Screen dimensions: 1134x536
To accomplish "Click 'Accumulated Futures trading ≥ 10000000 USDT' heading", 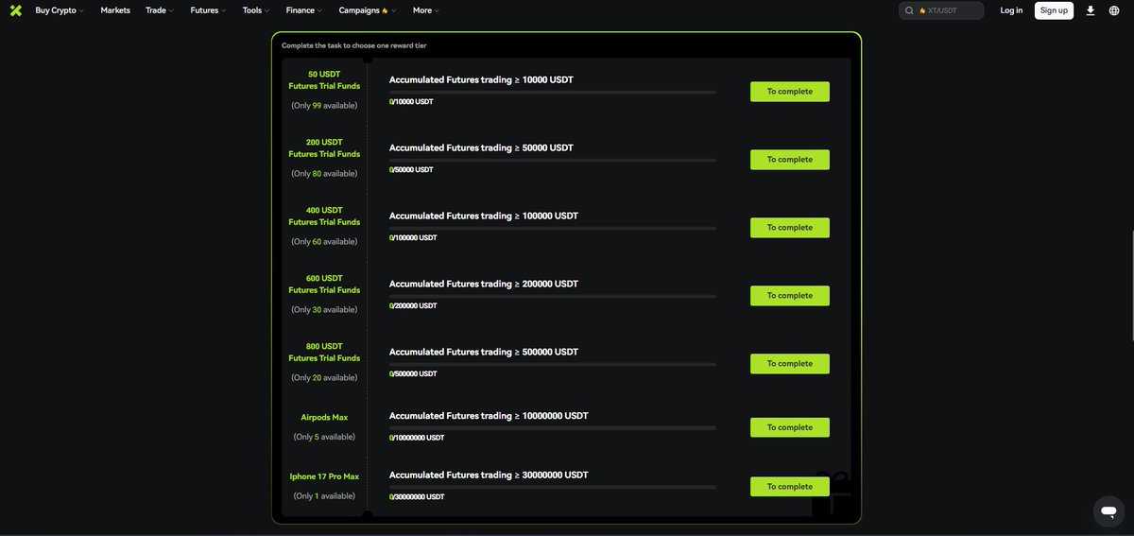I will coord(489,416).
